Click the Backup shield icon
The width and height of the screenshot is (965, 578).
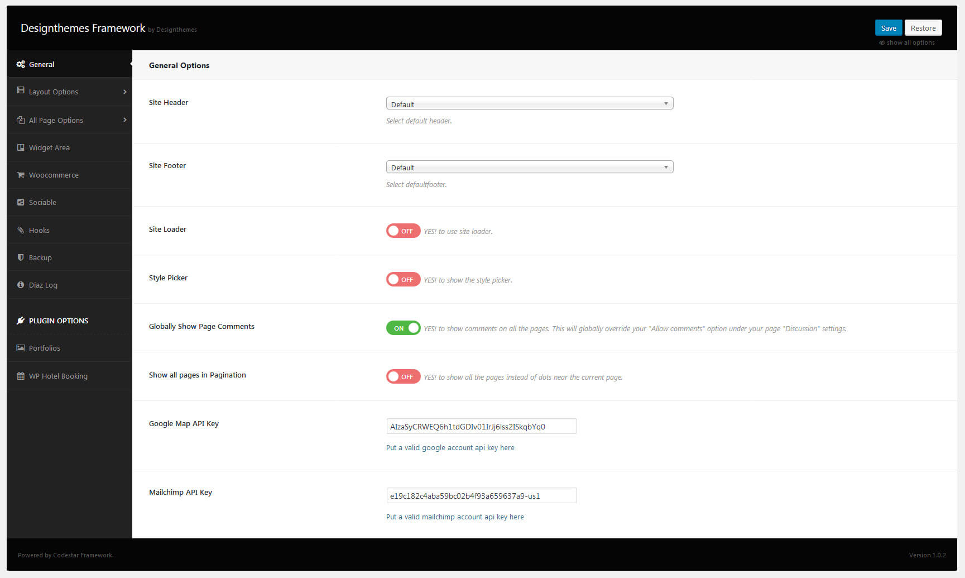pyautogui.click(x=21, y=257)
